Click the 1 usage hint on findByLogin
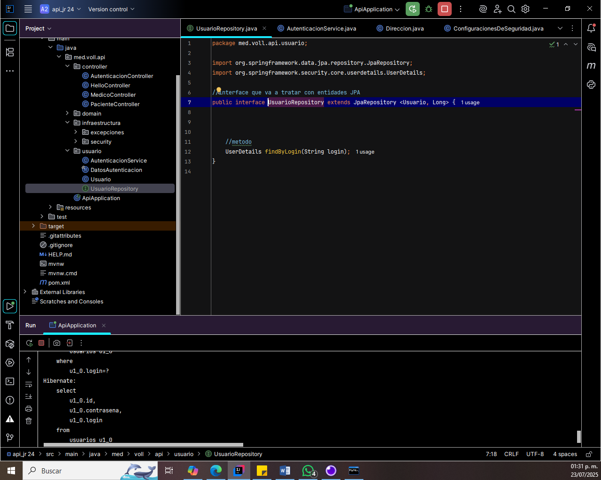Screen dimensions: 601x480 [365, 152]
